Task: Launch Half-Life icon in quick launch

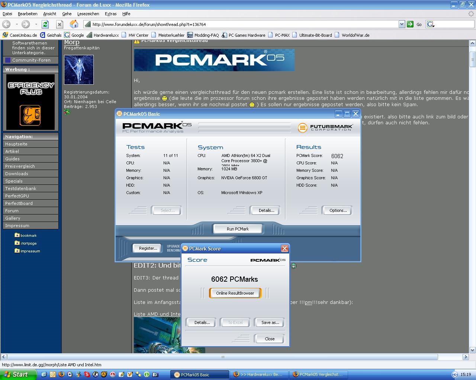Action: [x=104, y=374]
